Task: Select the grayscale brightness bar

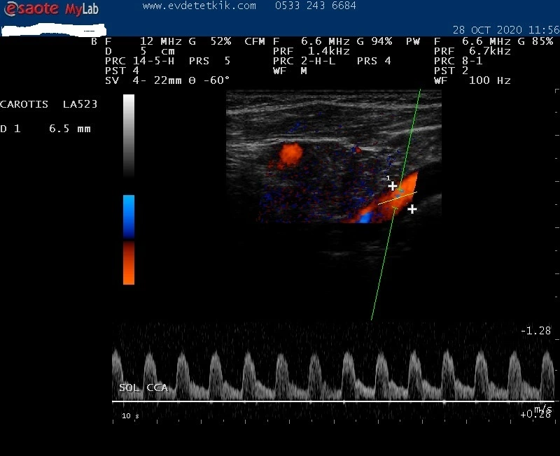Action: coord(129,135)
